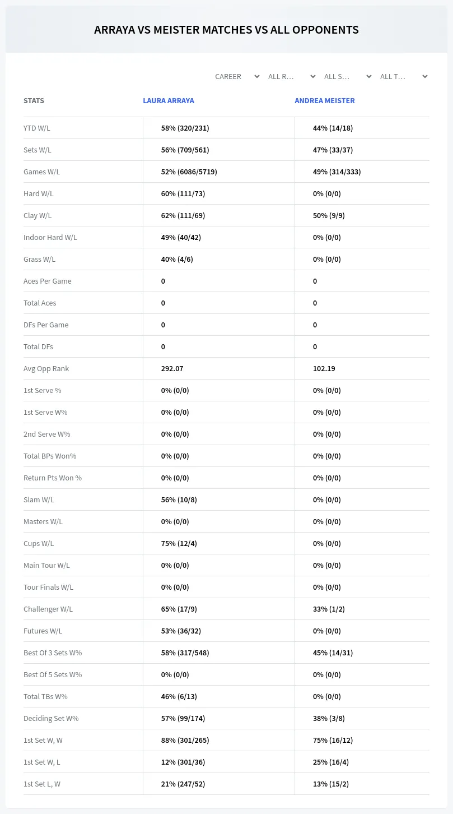The image size is (453, 814).
Task: Click the chevron arrow beside CAREER
Action: point(256,76)
